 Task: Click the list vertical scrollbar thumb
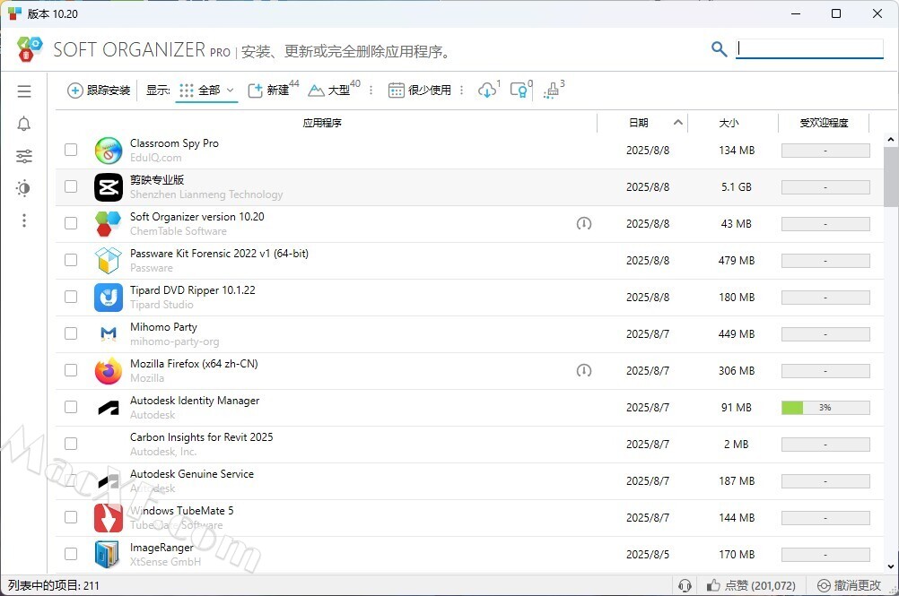[x=891, y=176]
